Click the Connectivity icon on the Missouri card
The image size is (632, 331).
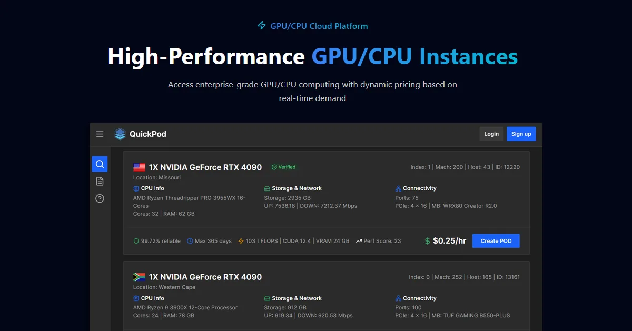pos(398,188)
